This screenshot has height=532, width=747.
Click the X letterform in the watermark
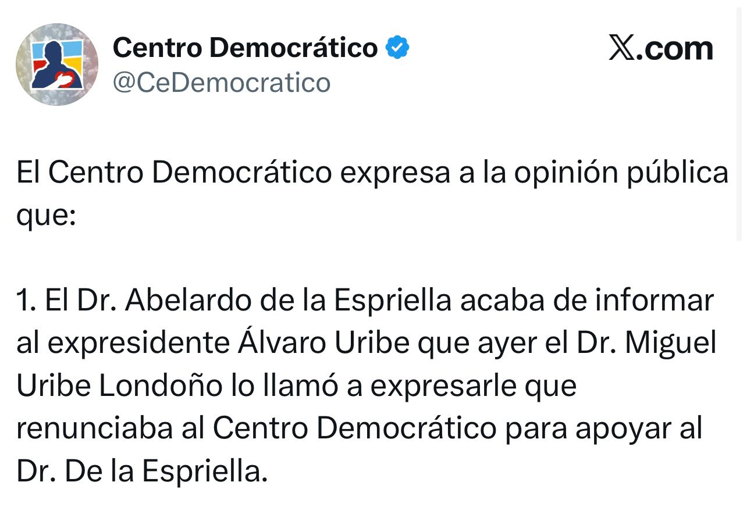[x=621, y=48]
